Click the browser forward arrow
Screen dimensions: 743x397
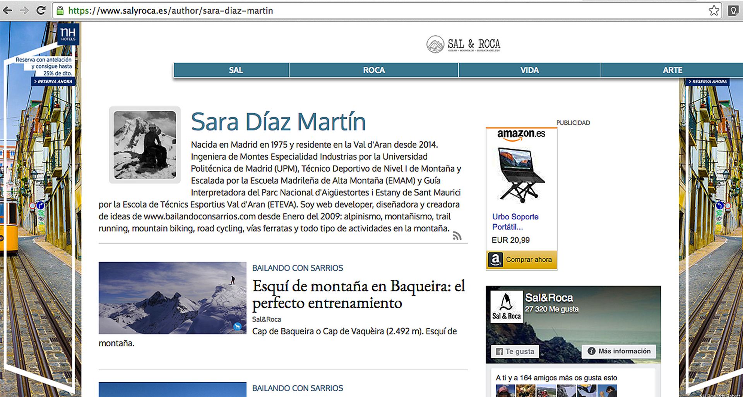pos(24,10)
